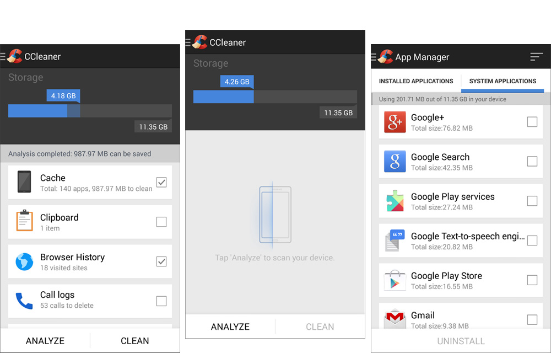This screenshot has width=551, height=353.
Task: Tap the left screen storage usage bar
Action: pyautogui.click(x=90, y=111)
